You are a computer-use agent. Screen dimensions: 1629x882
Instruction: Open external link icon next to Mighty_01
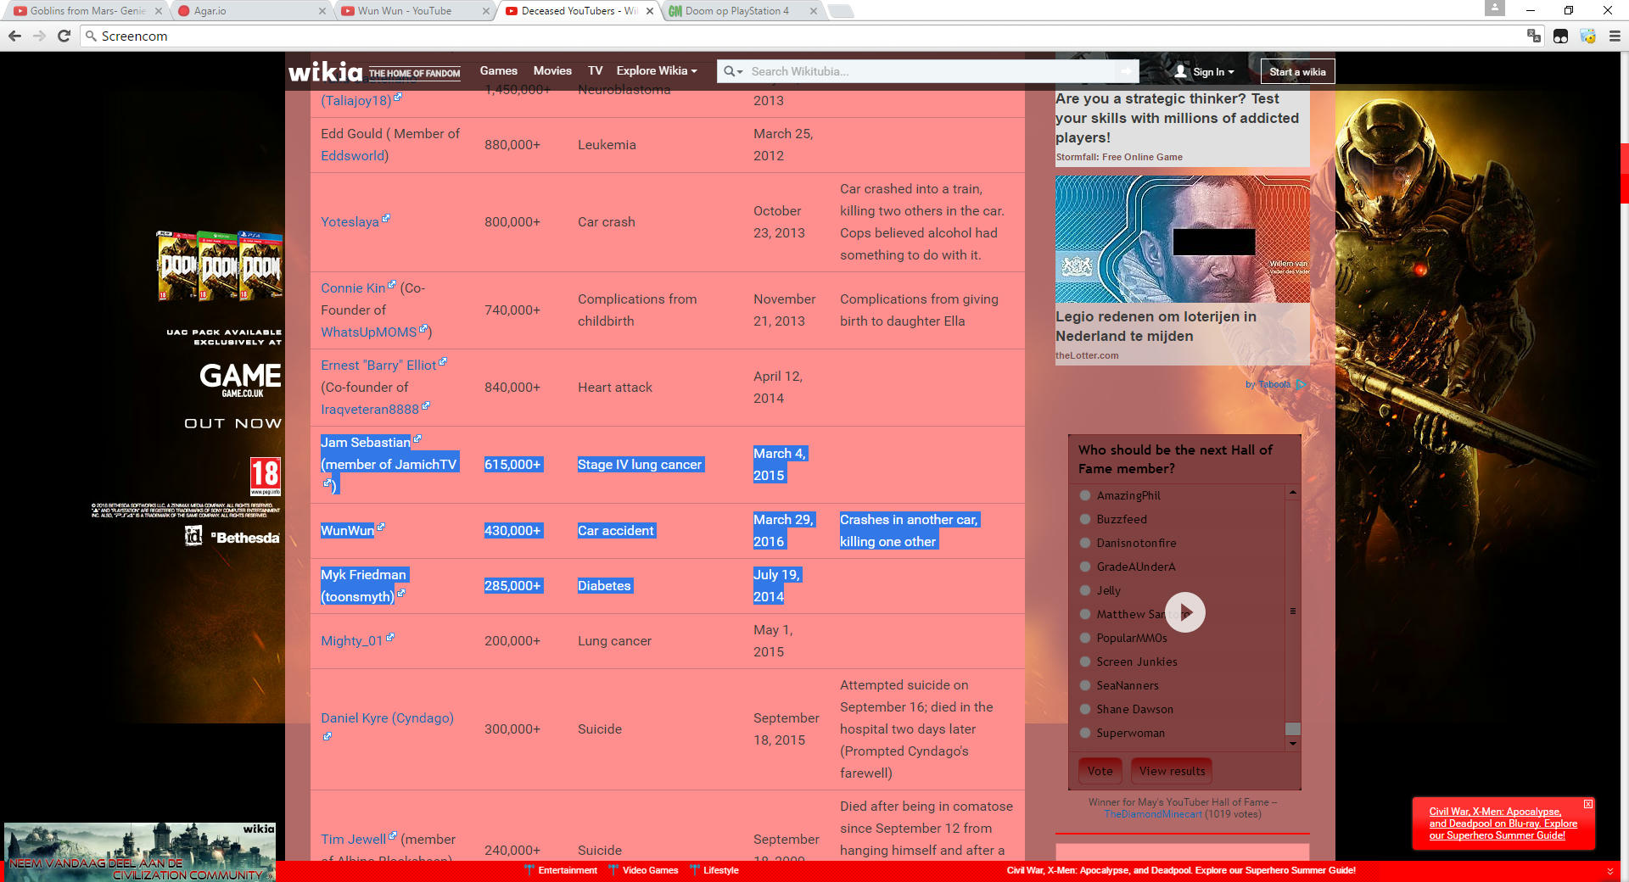click(390, 637)
